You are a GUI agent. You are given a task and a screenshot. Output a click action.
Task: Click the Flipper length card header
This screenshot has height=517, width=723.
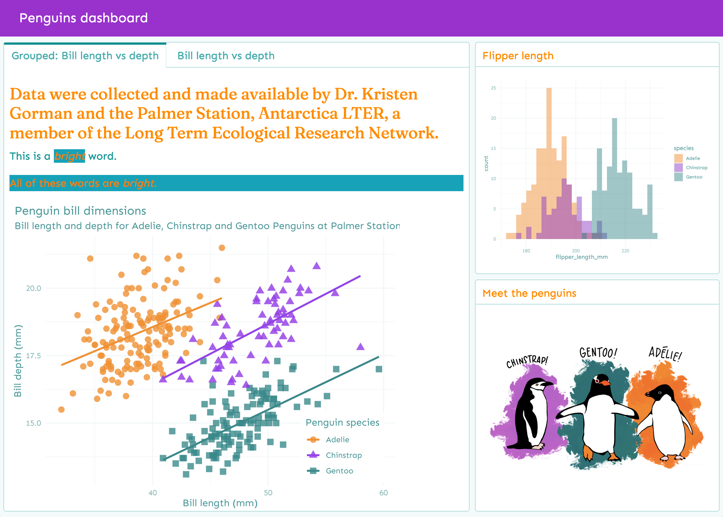[x=518, y=55]
